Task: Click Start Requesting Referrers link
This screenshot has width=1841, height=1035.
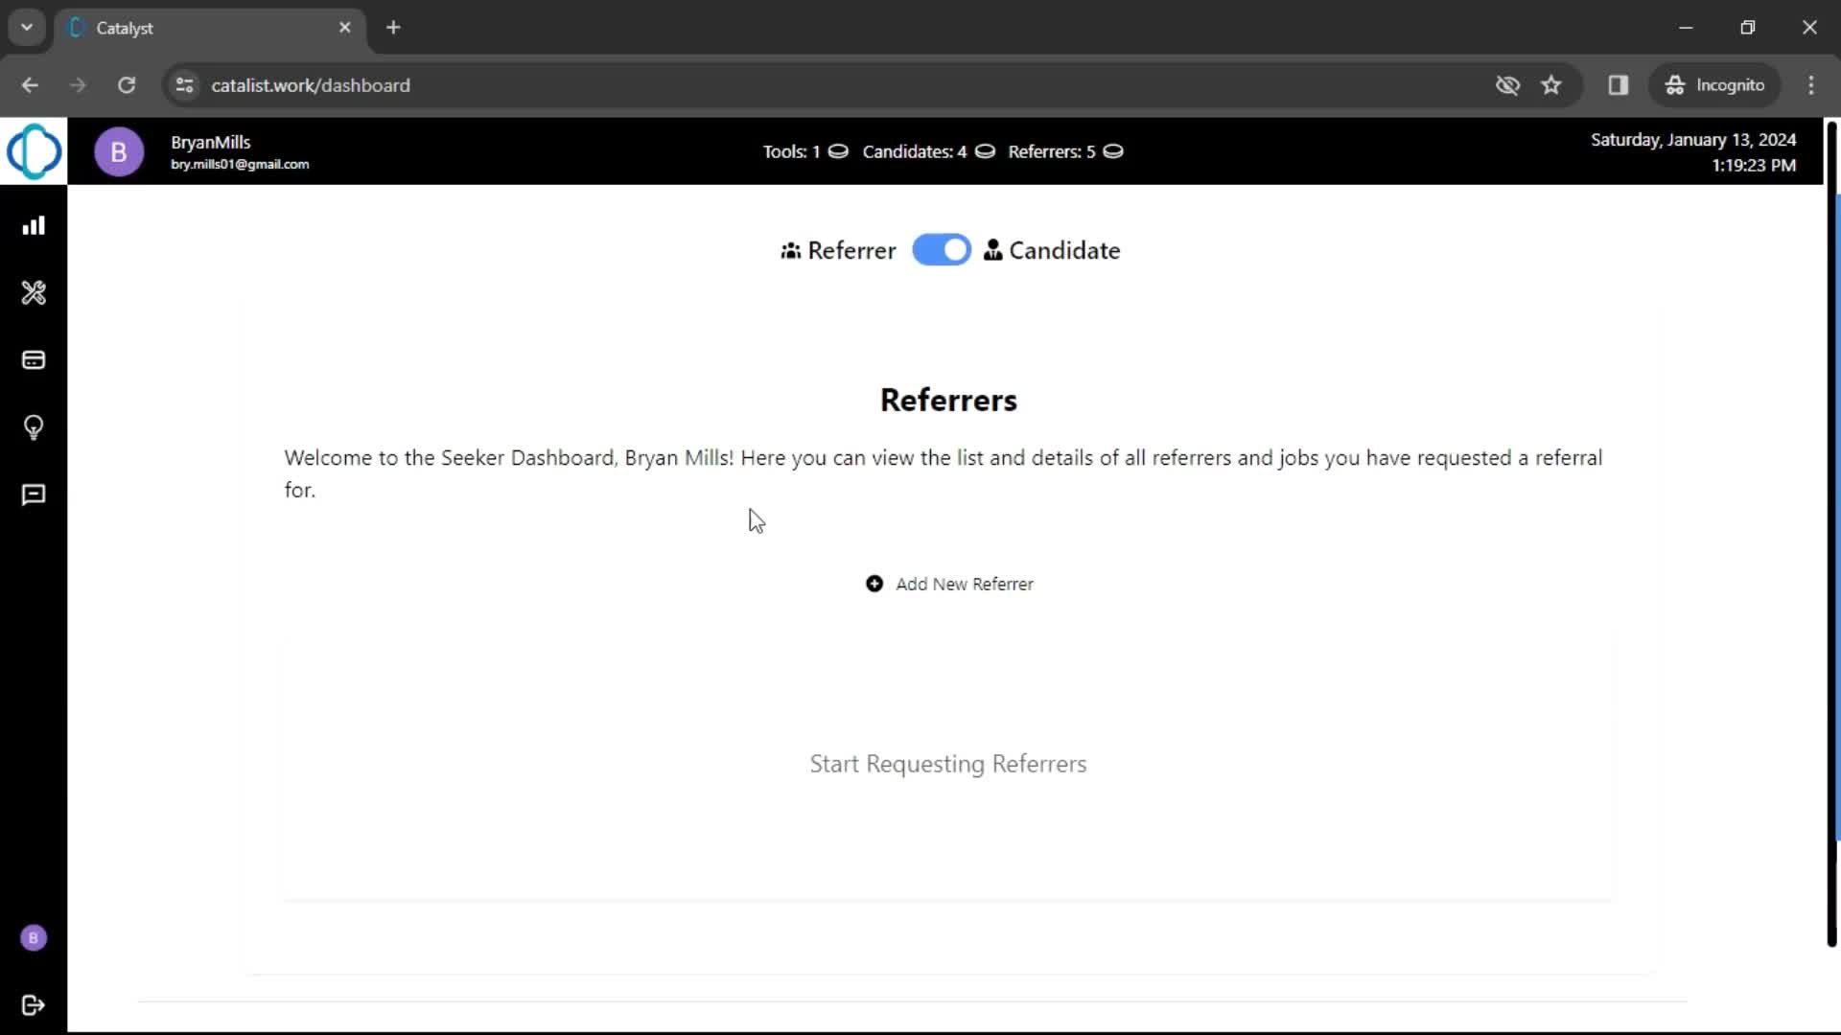Action: 948,763
